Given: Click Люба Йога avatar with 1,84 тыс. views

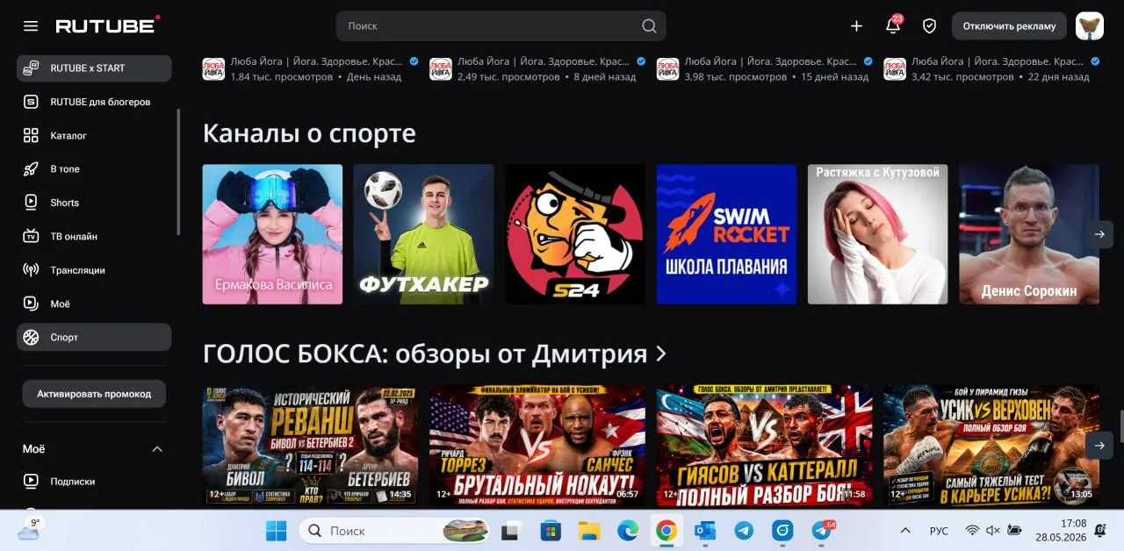Looking at the screenshot, I should click(213, 69).
